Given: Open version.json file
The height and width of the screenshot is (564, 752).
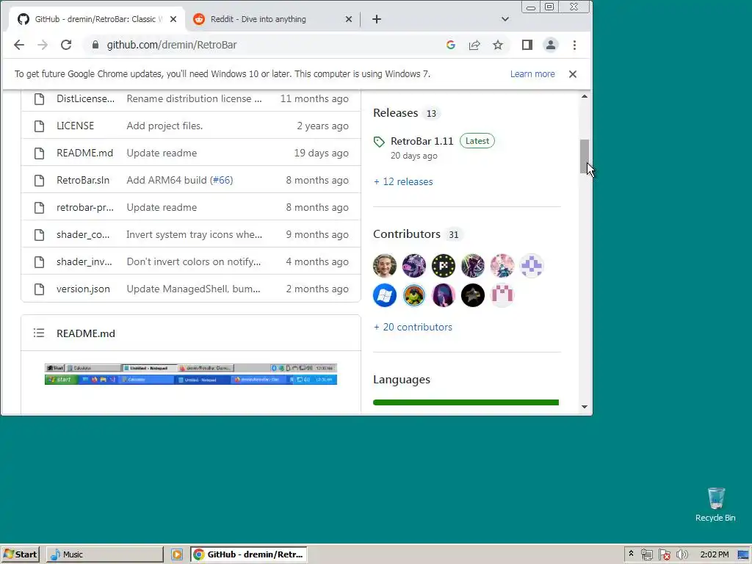Looking at the screenshot, I should (x=84, y=289).
